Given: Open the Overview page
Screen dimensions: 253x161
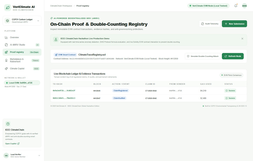Looking at the screenshot, I should point(22,38).
